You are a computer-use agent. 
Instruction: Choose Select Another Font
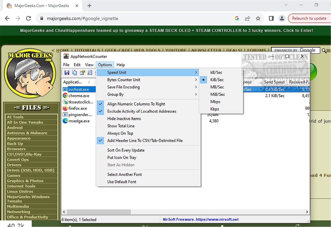(148, 174)
